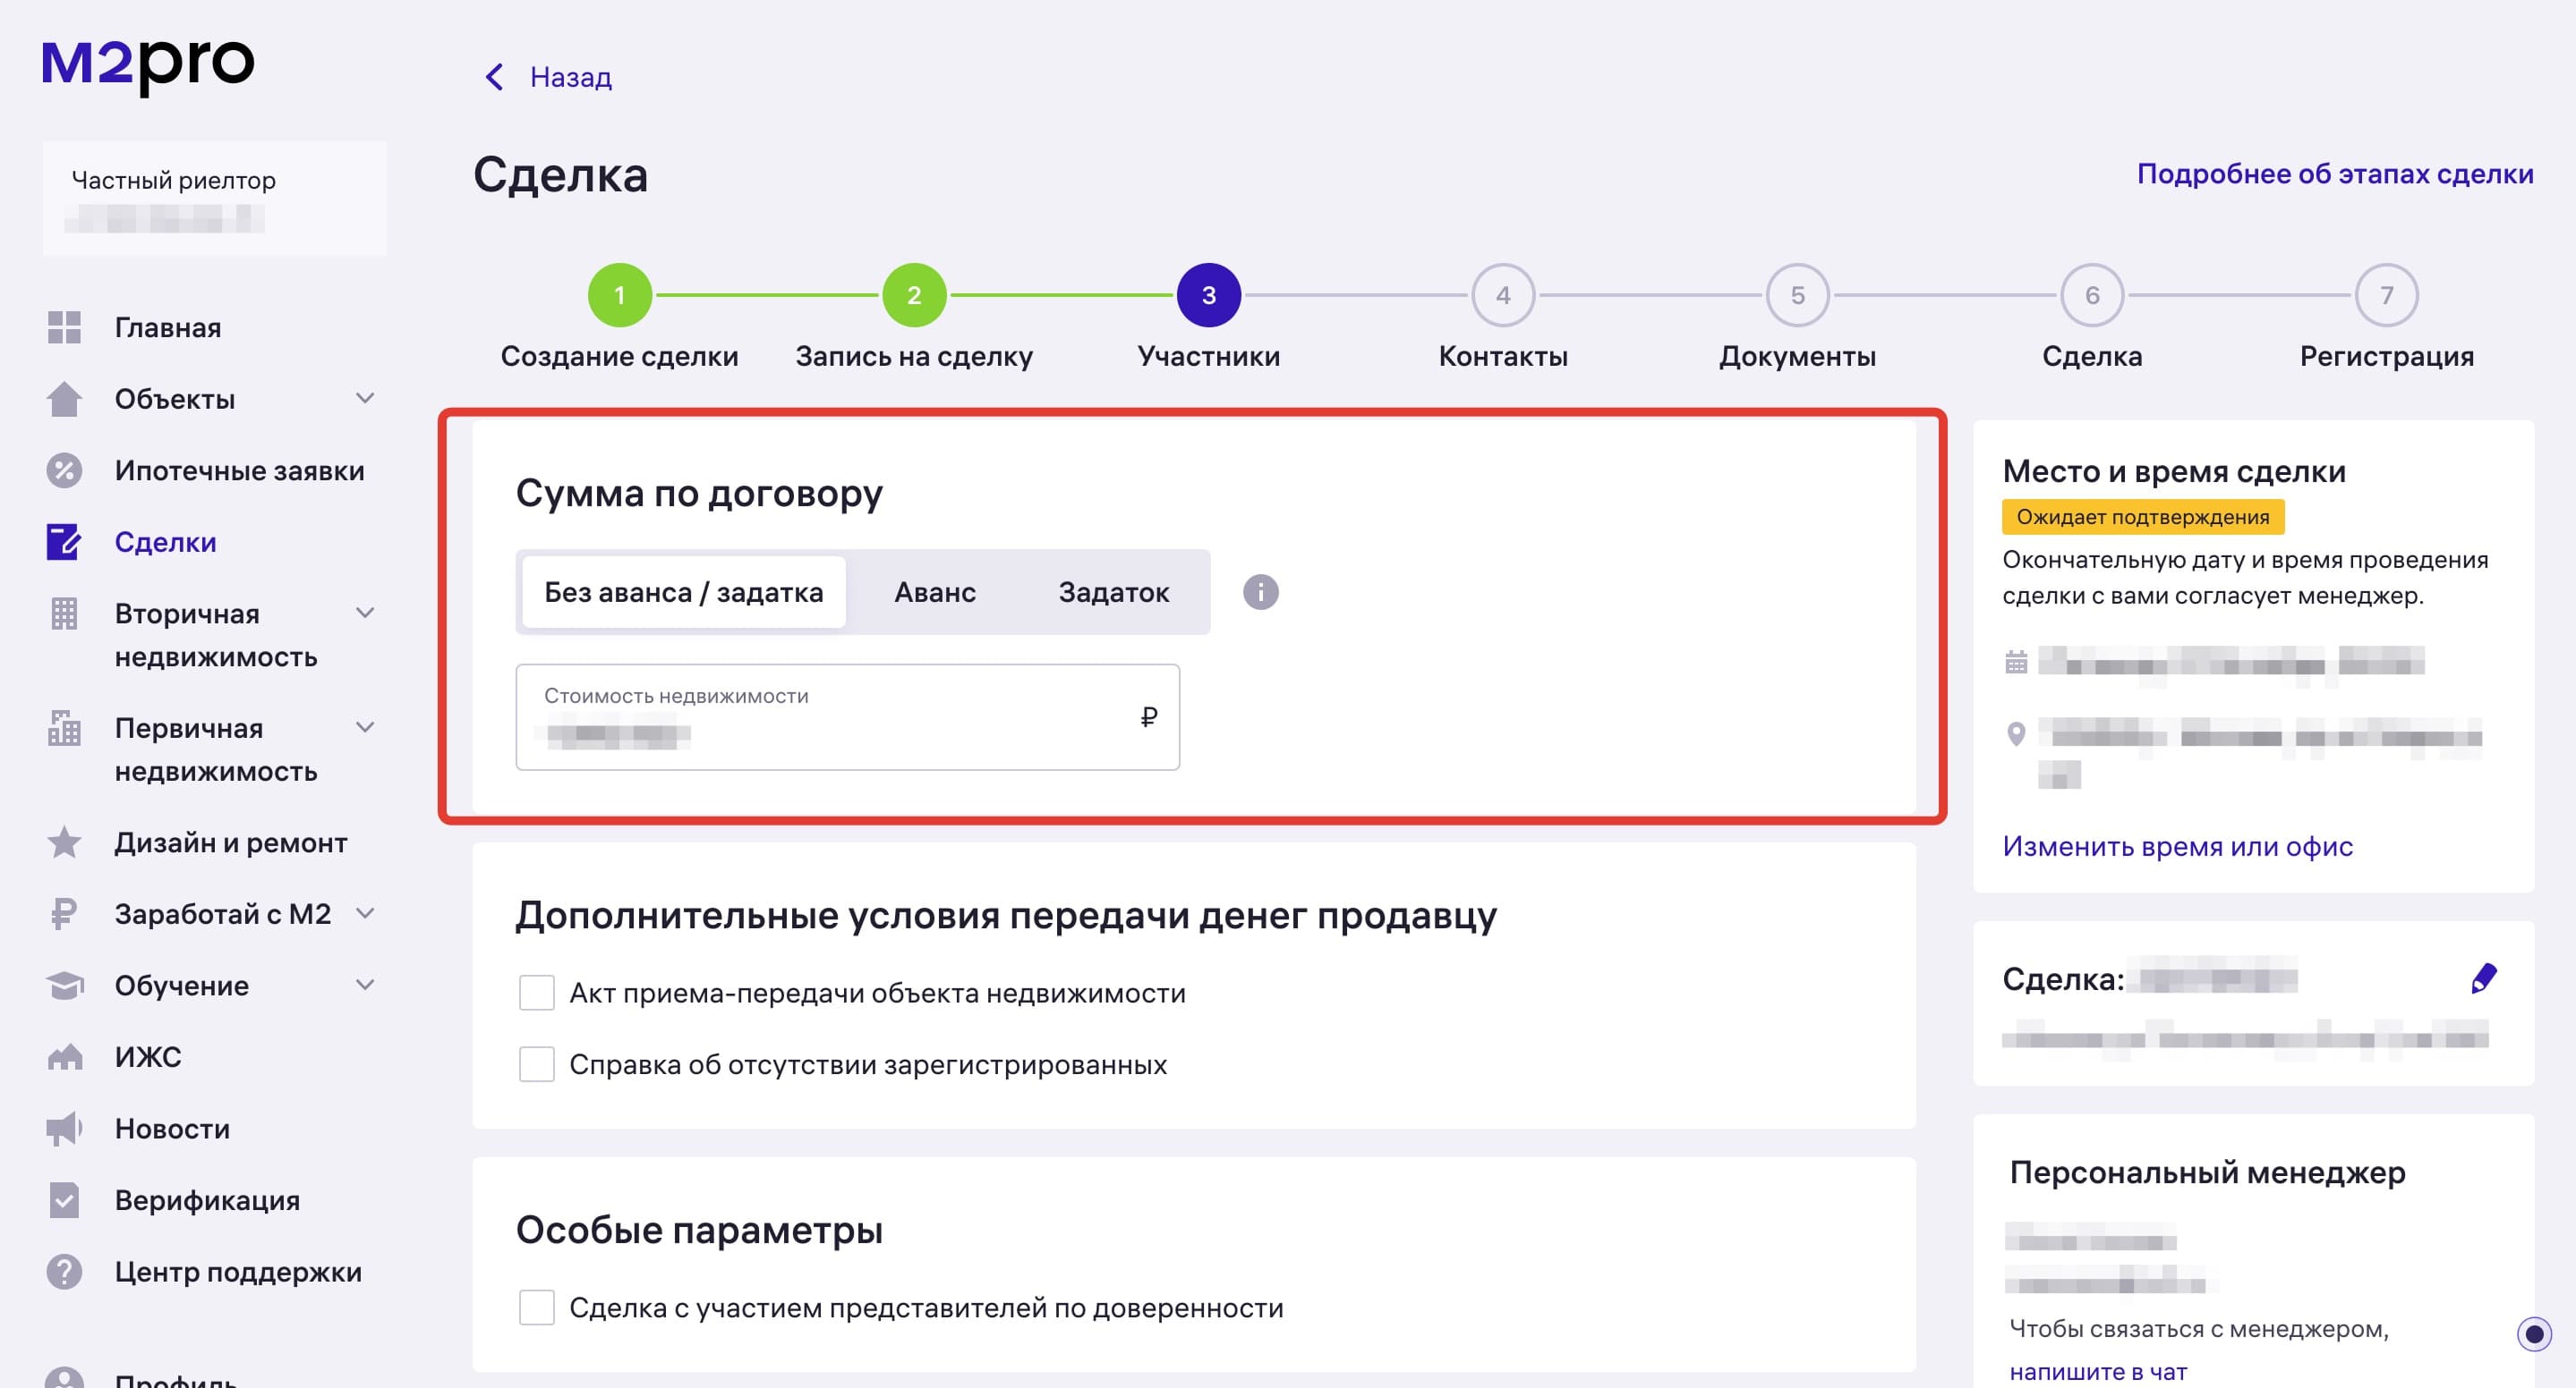2576x1388 pixels.
Task: Open Сделки menu item
Action: click(166, 542)
